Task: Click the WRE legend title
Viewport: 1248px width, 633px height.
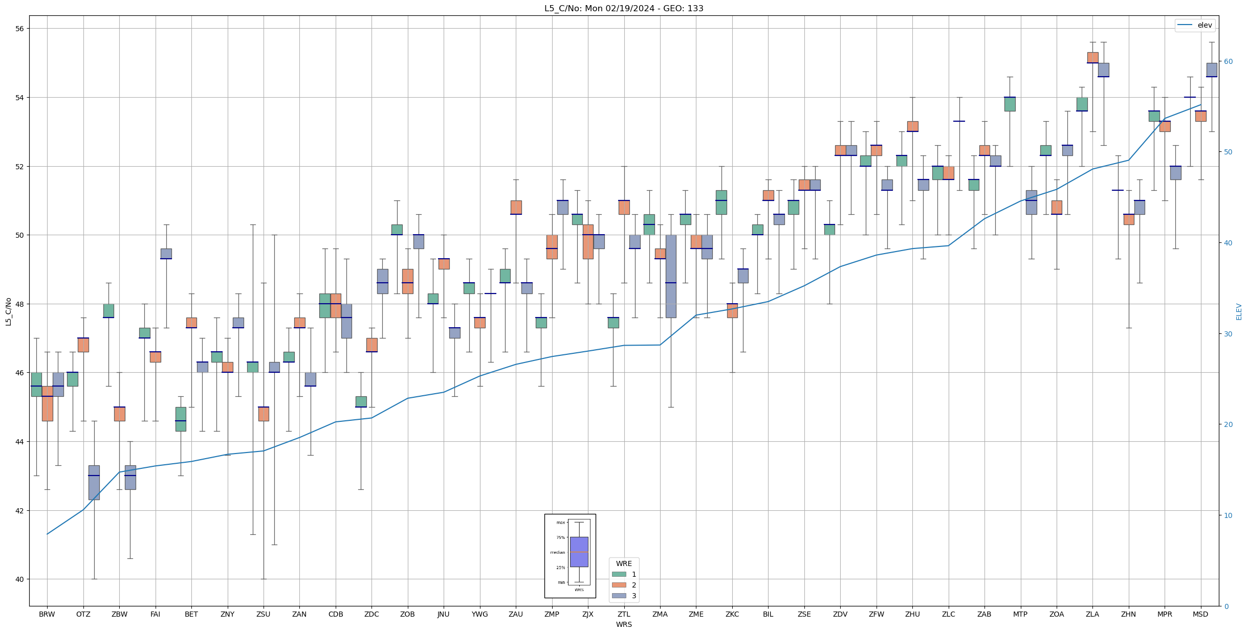Action: [x=623, y=563]
